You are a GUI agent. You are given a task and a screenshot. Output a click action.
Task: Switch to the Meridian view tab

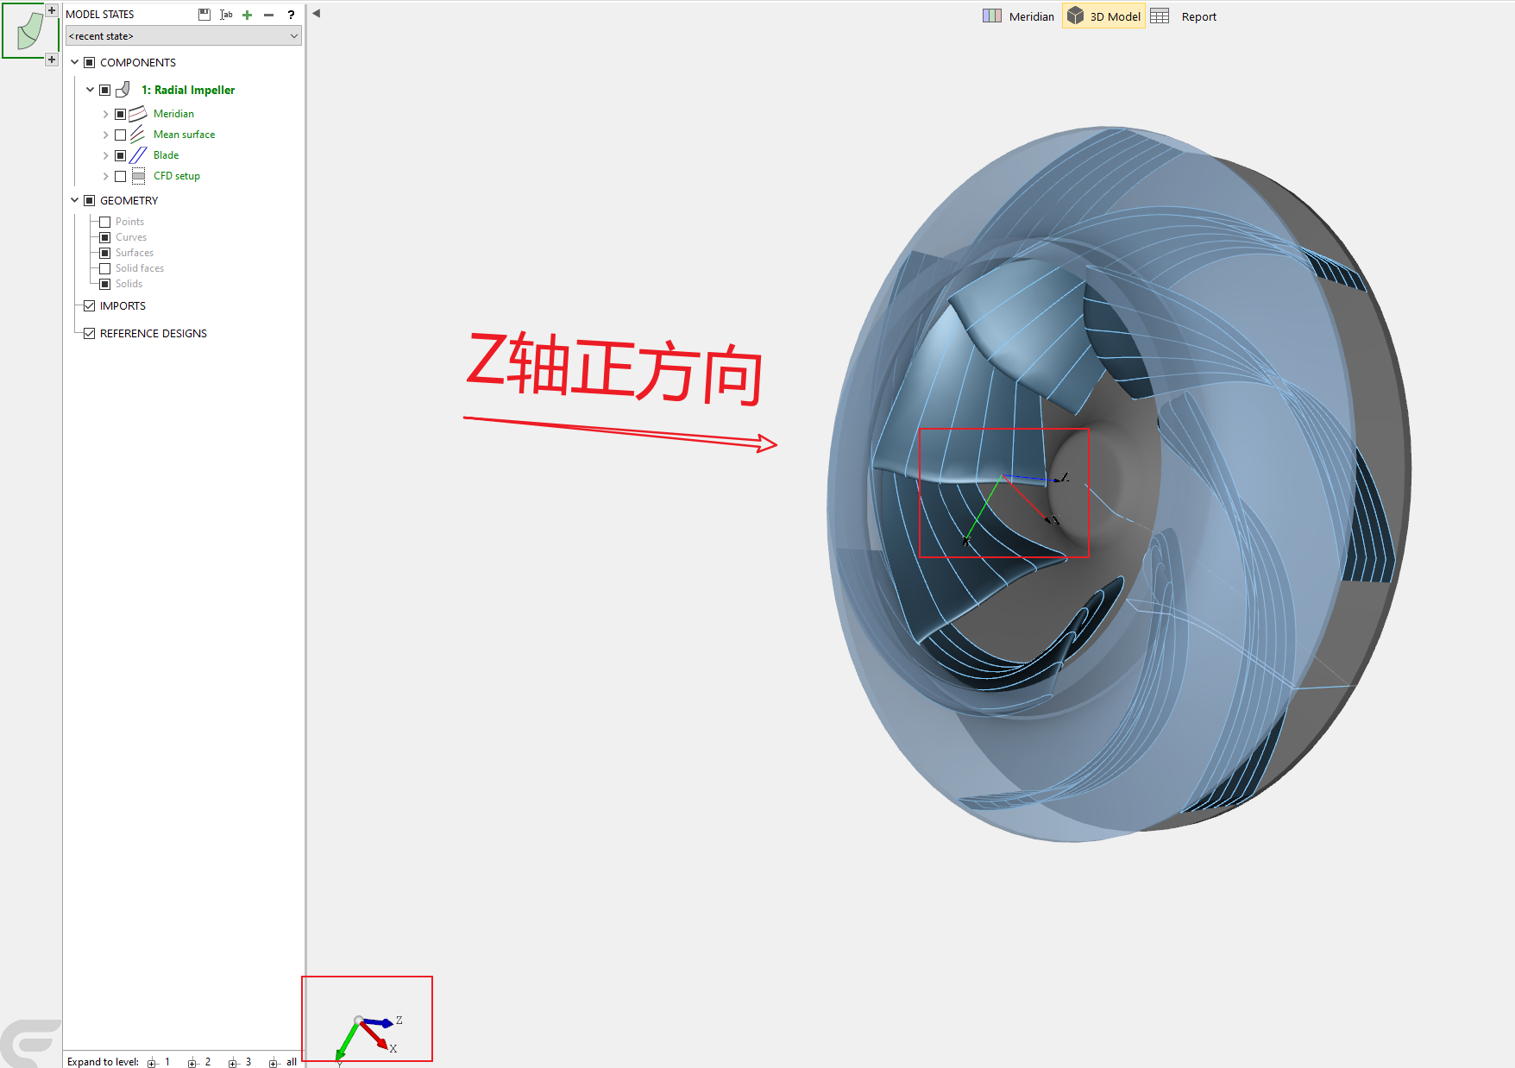coord(1018,16)
